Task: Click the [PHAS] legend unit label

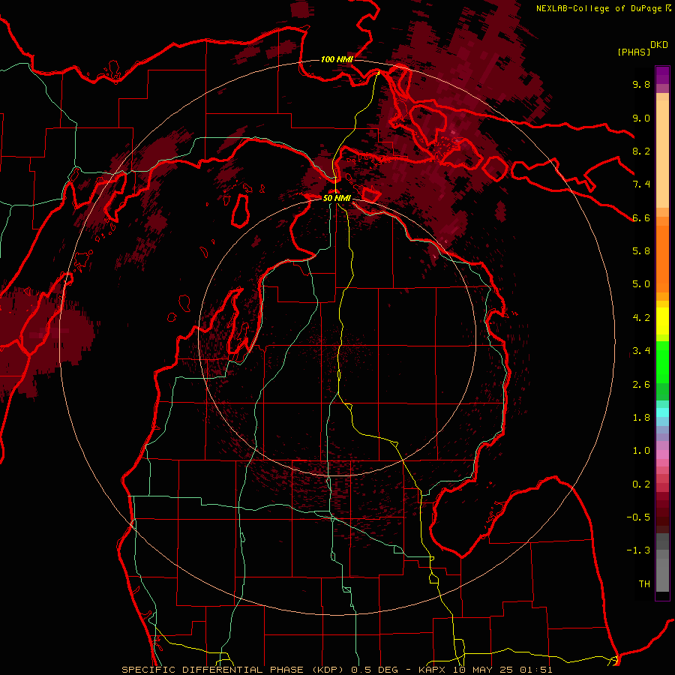Action: pyautogui.click(x=634, y=52)
